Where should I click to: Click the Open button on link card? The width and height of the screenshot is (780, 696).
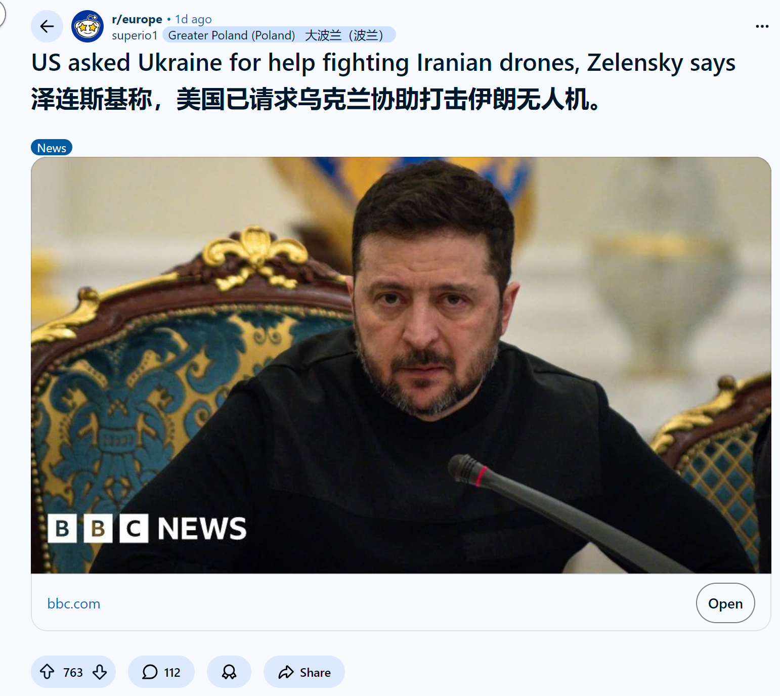[725, 603]
